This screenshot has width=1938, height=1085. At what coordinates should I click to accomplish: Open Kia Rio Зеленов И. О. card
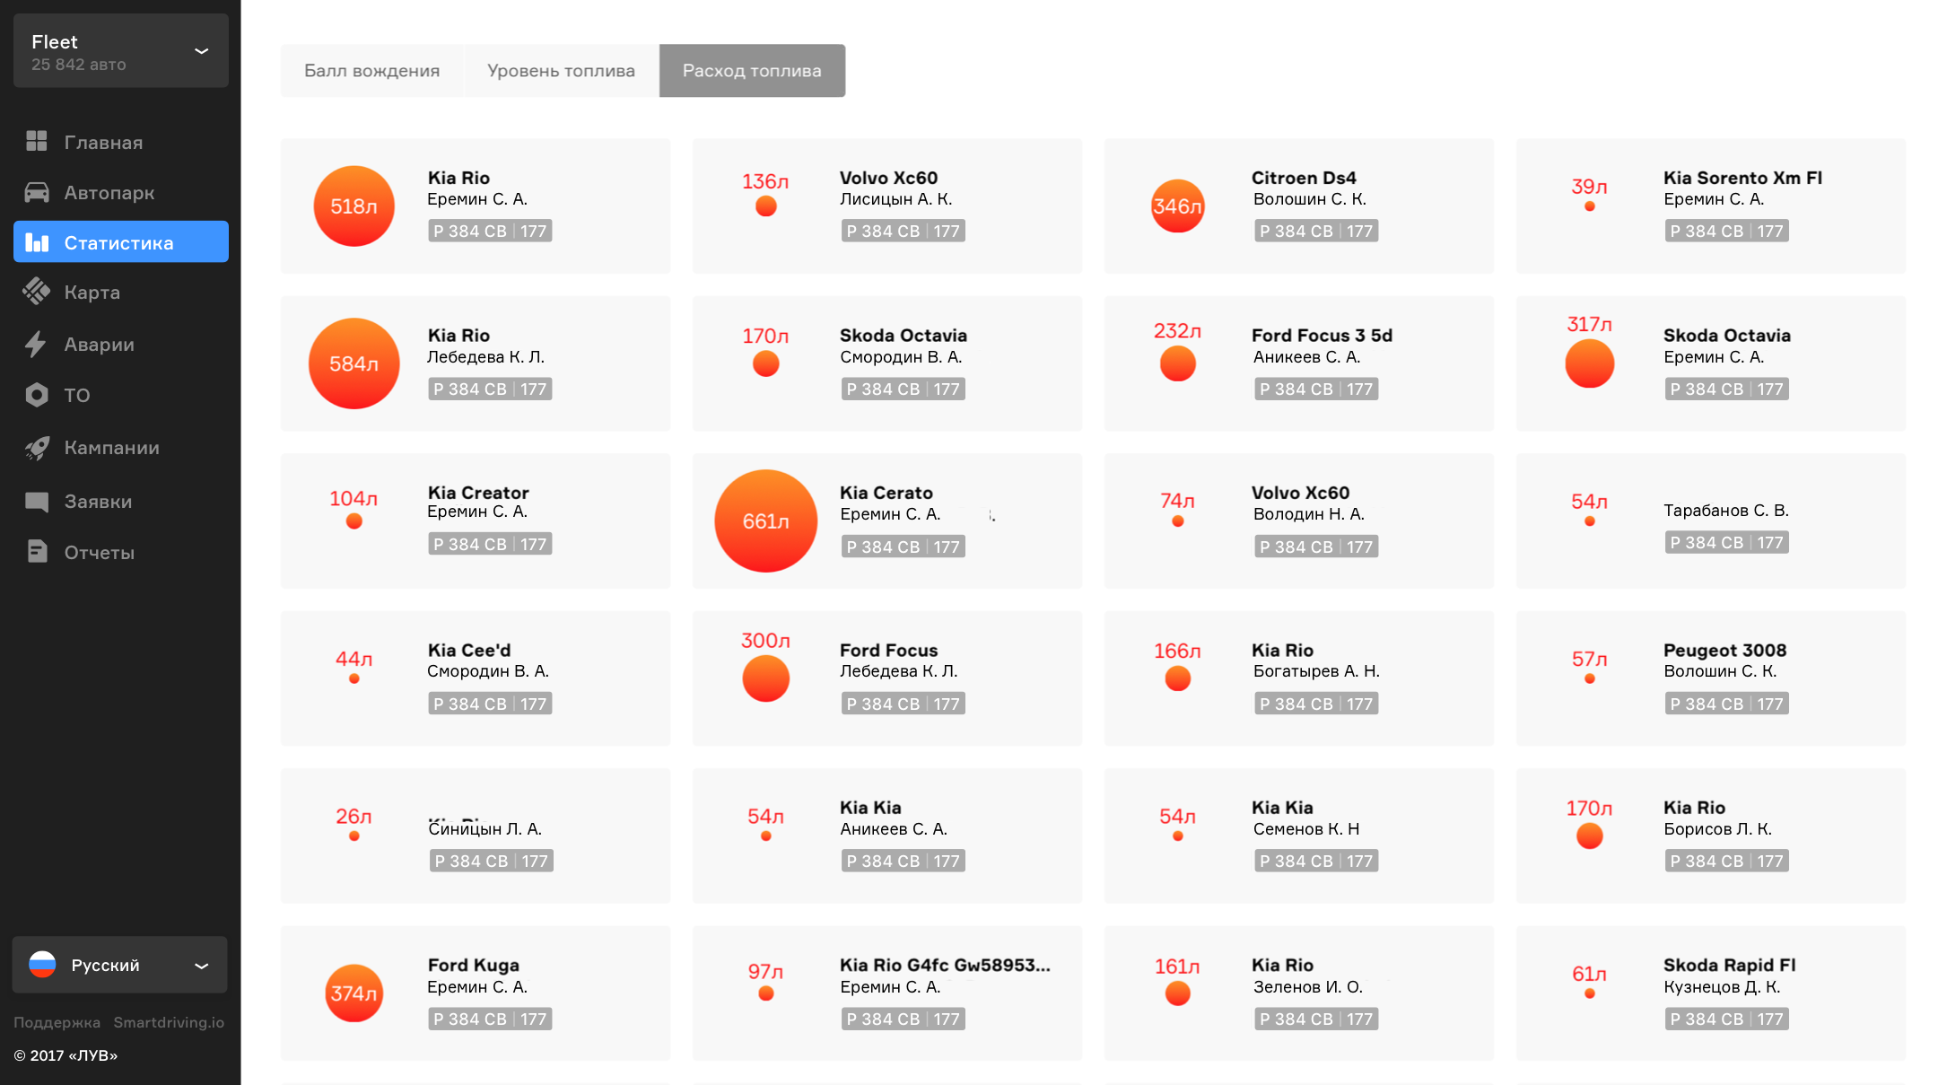click(x=1298, y=993)
